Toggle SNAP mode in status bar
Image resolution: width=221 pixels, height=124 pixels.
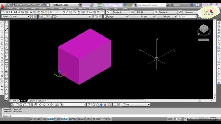coord(39,119)
